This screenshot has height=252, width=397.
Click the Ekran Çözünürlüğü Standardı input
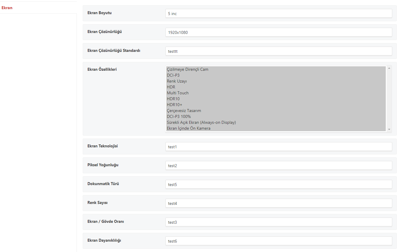(x=279, y=51)
